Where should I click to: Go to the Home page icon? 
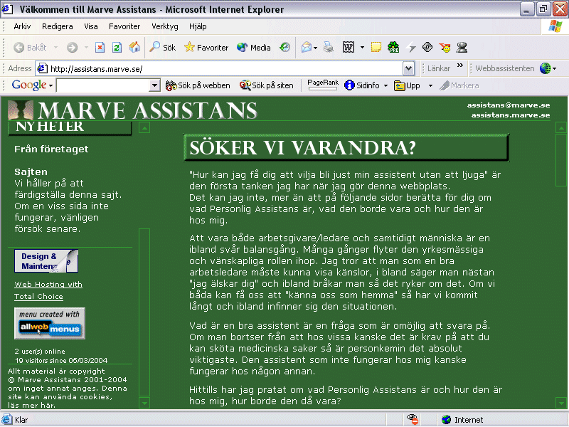[134, 48]
